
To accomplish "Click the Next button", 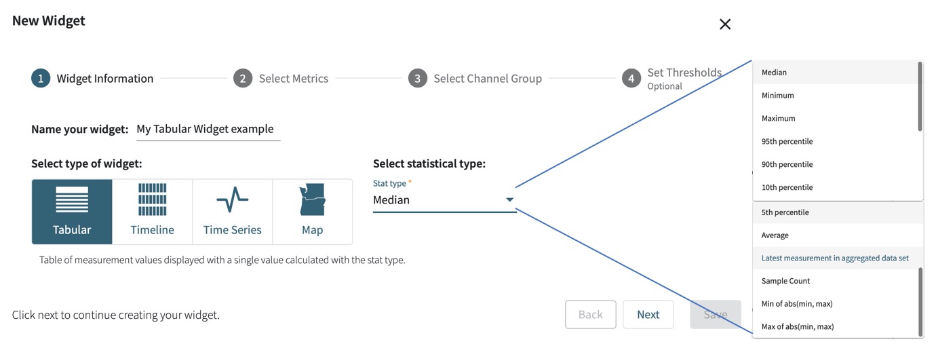I will pos(648,315).
